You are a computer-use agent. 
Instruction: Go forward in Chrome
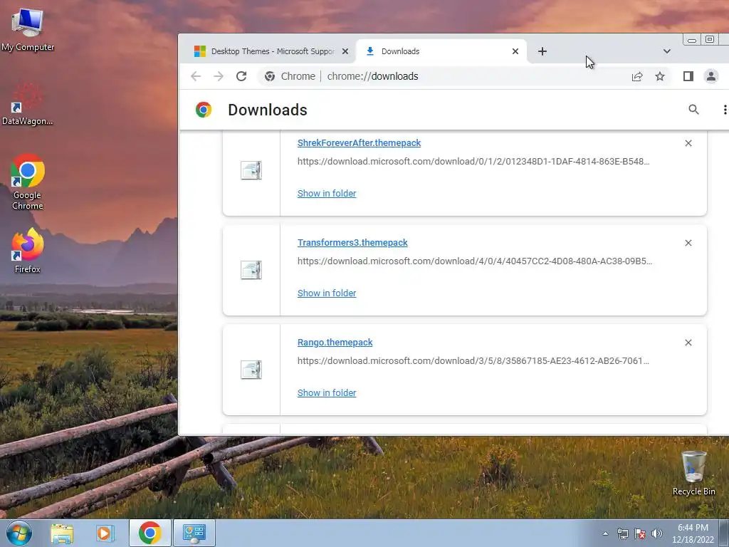point(219,76)
